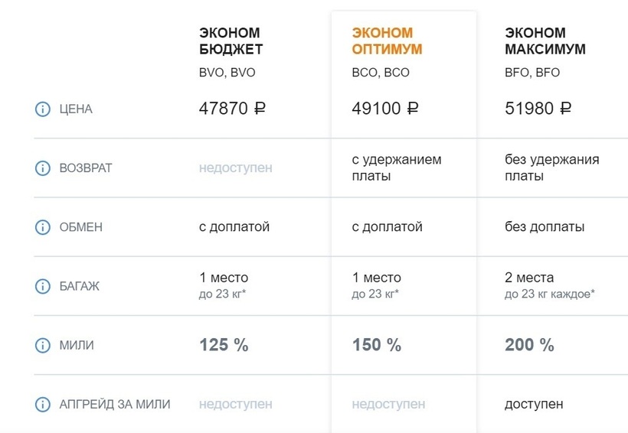This screenshot has width=628, height=433.
Task: Click the 200 % miles value
Action: [x=529, y=345]
